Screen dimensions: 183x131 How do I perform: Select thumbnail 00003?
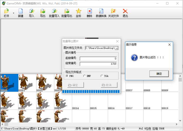tap(58, 83)
